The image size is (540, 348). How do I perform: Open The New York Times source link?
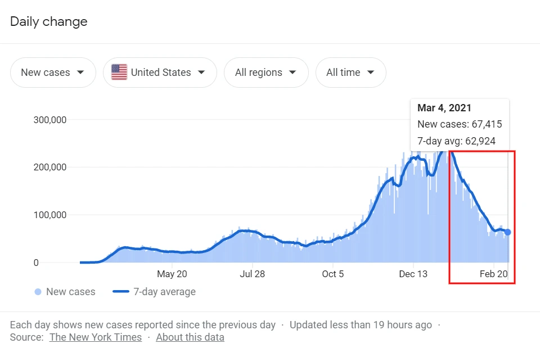[95, 337]
